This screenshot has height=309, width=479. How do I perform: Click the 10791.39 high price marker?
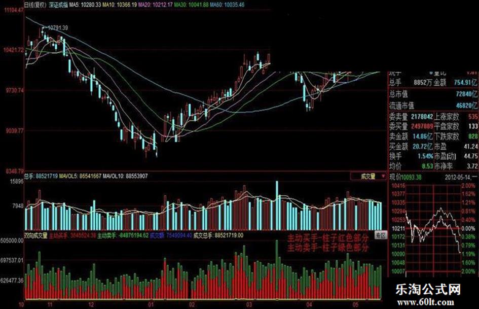point(58,28)
